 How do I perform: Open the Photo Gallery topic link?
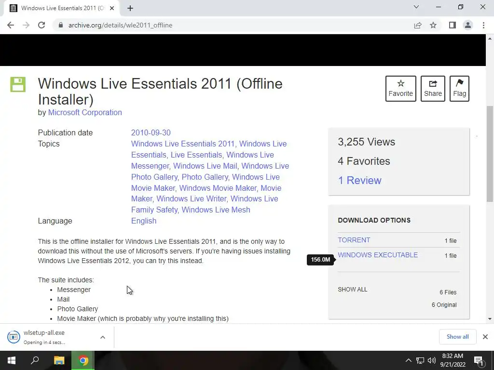click(x=205, y=177)
